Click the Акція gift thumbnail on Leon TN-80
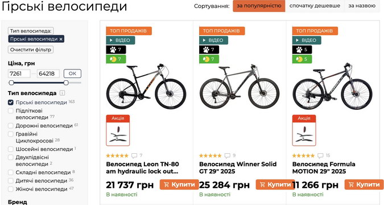384x205 pixels. tap(118, 130)
